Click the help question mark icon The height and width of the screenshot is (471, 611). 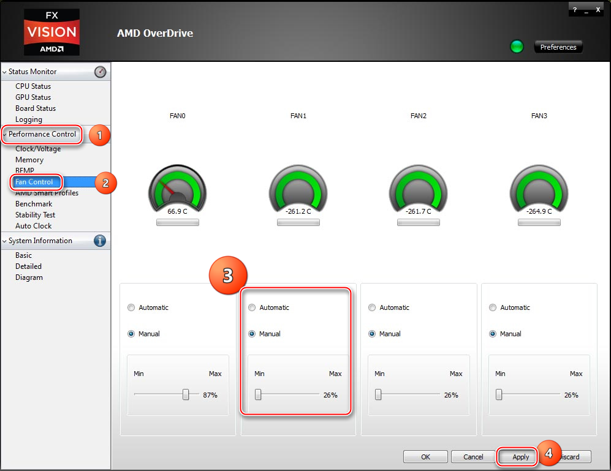pos(575,10)
